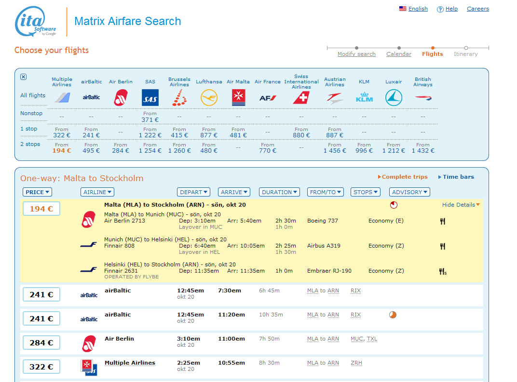Open the Careers link

coord(477,9)
